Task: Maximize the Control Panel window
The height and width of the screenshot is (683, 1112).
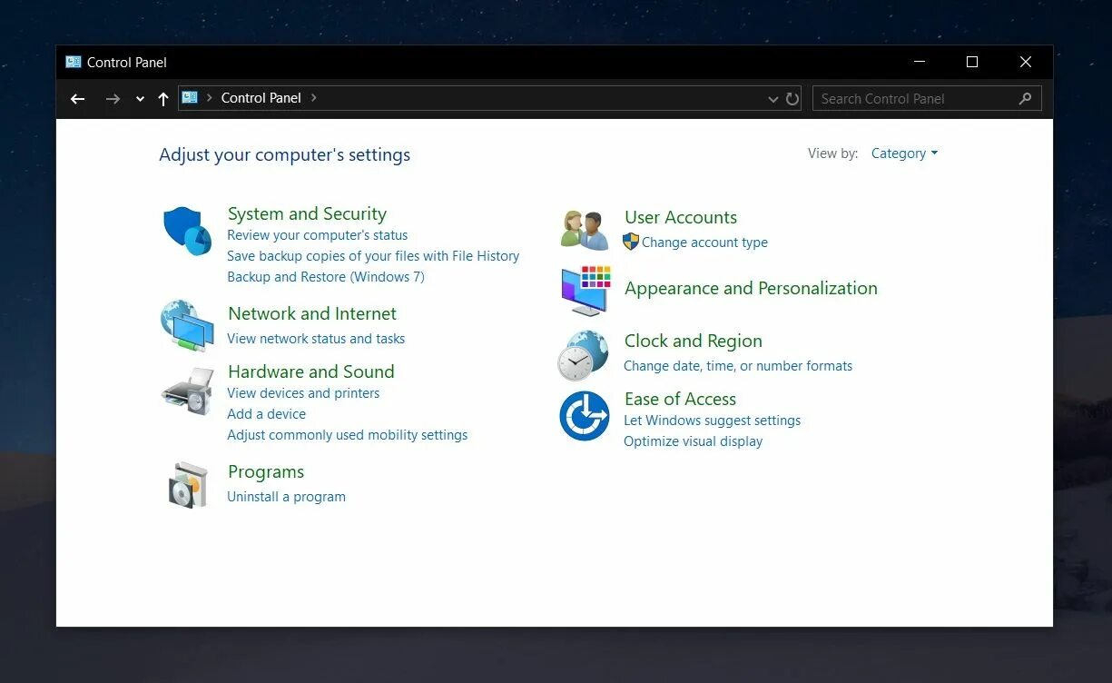Action: [x=972, y=62]
